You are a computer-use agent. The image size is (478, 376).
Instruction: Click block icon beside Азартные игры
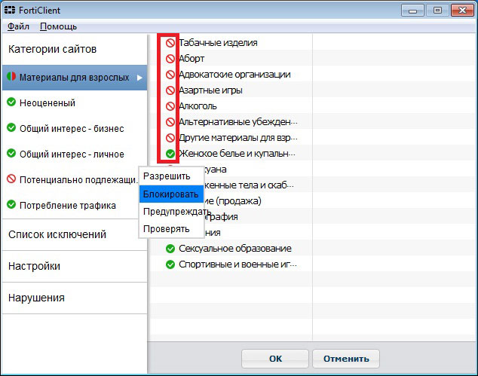coord(170,90)
